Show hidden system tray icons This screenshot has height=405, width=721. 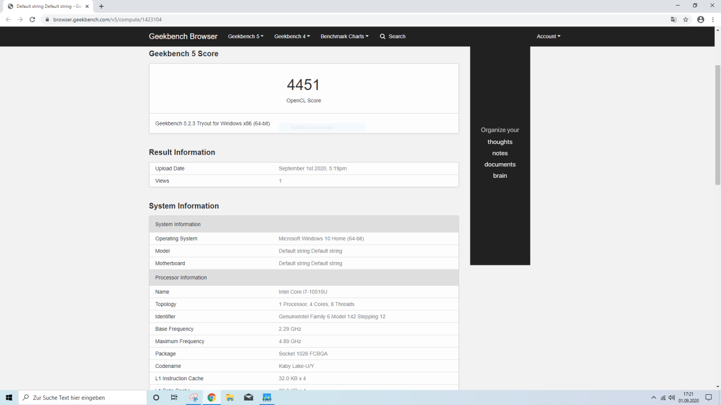point(653,398)
